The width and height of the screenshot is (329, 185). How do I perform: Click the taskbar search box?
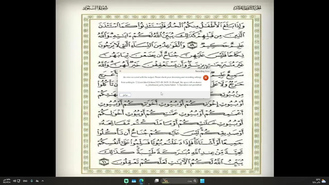[x=180, y=181]
